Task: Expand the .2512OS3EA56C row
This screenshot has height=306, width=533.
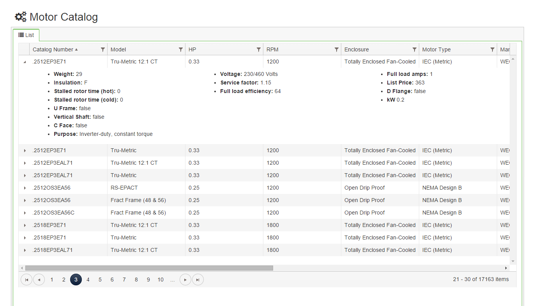Action: click(25, 213)
